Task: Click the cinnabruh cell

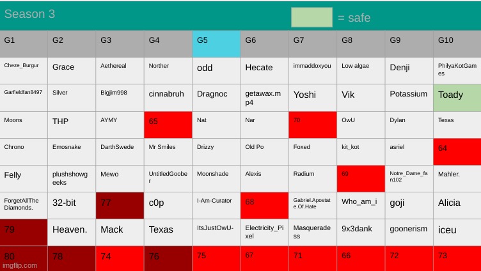Action: [x=168, y=98]
